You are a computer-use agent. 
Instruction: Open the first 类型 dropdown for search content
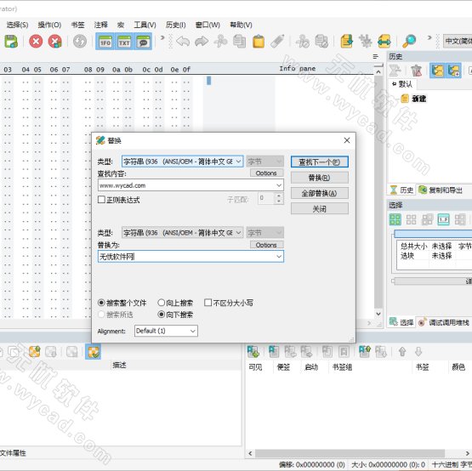click(182, 162)
